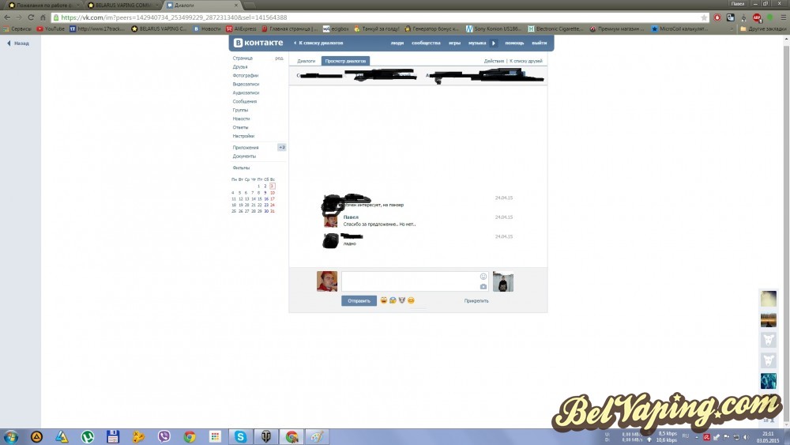Click your own avatar left of message box
The width and height of the screenshot is (790, 445).
[327, 281]
